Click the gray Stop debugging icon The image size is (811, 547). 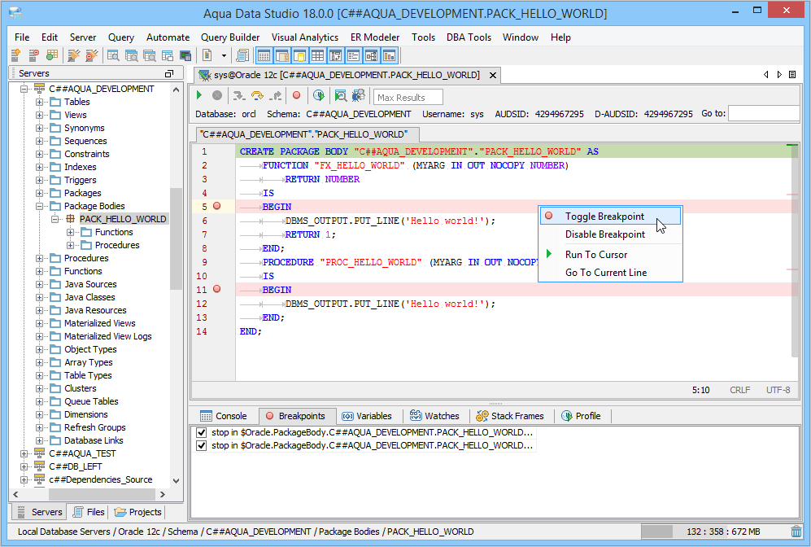217,96
